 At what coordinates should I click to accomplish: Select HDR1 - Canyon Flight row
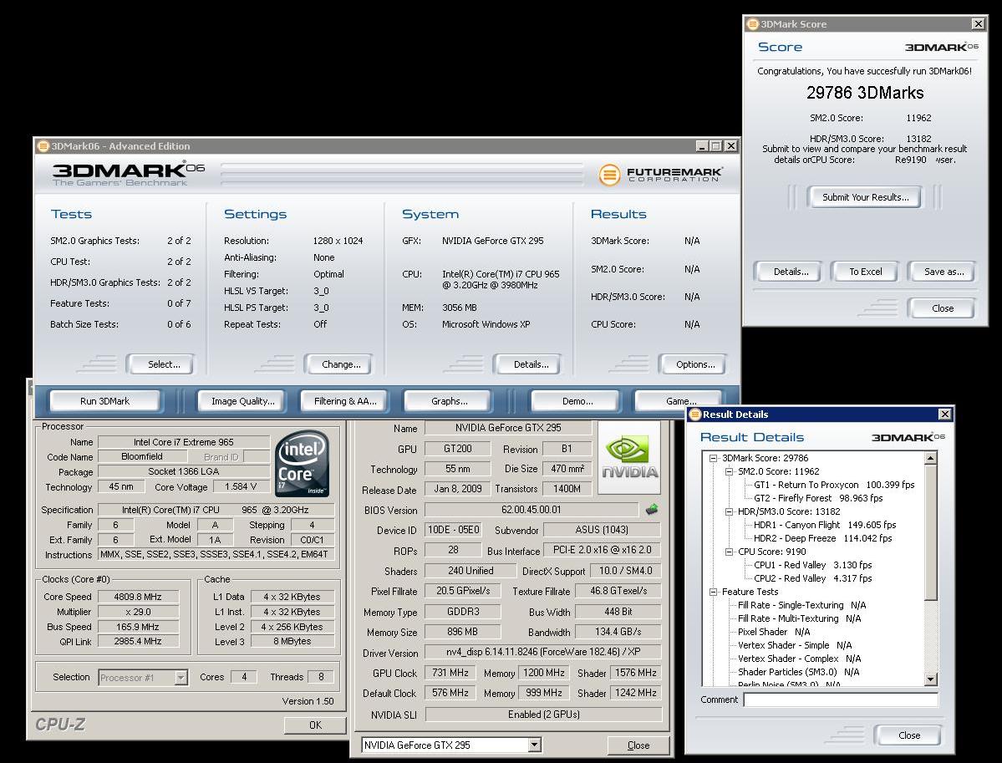point(824,526)
